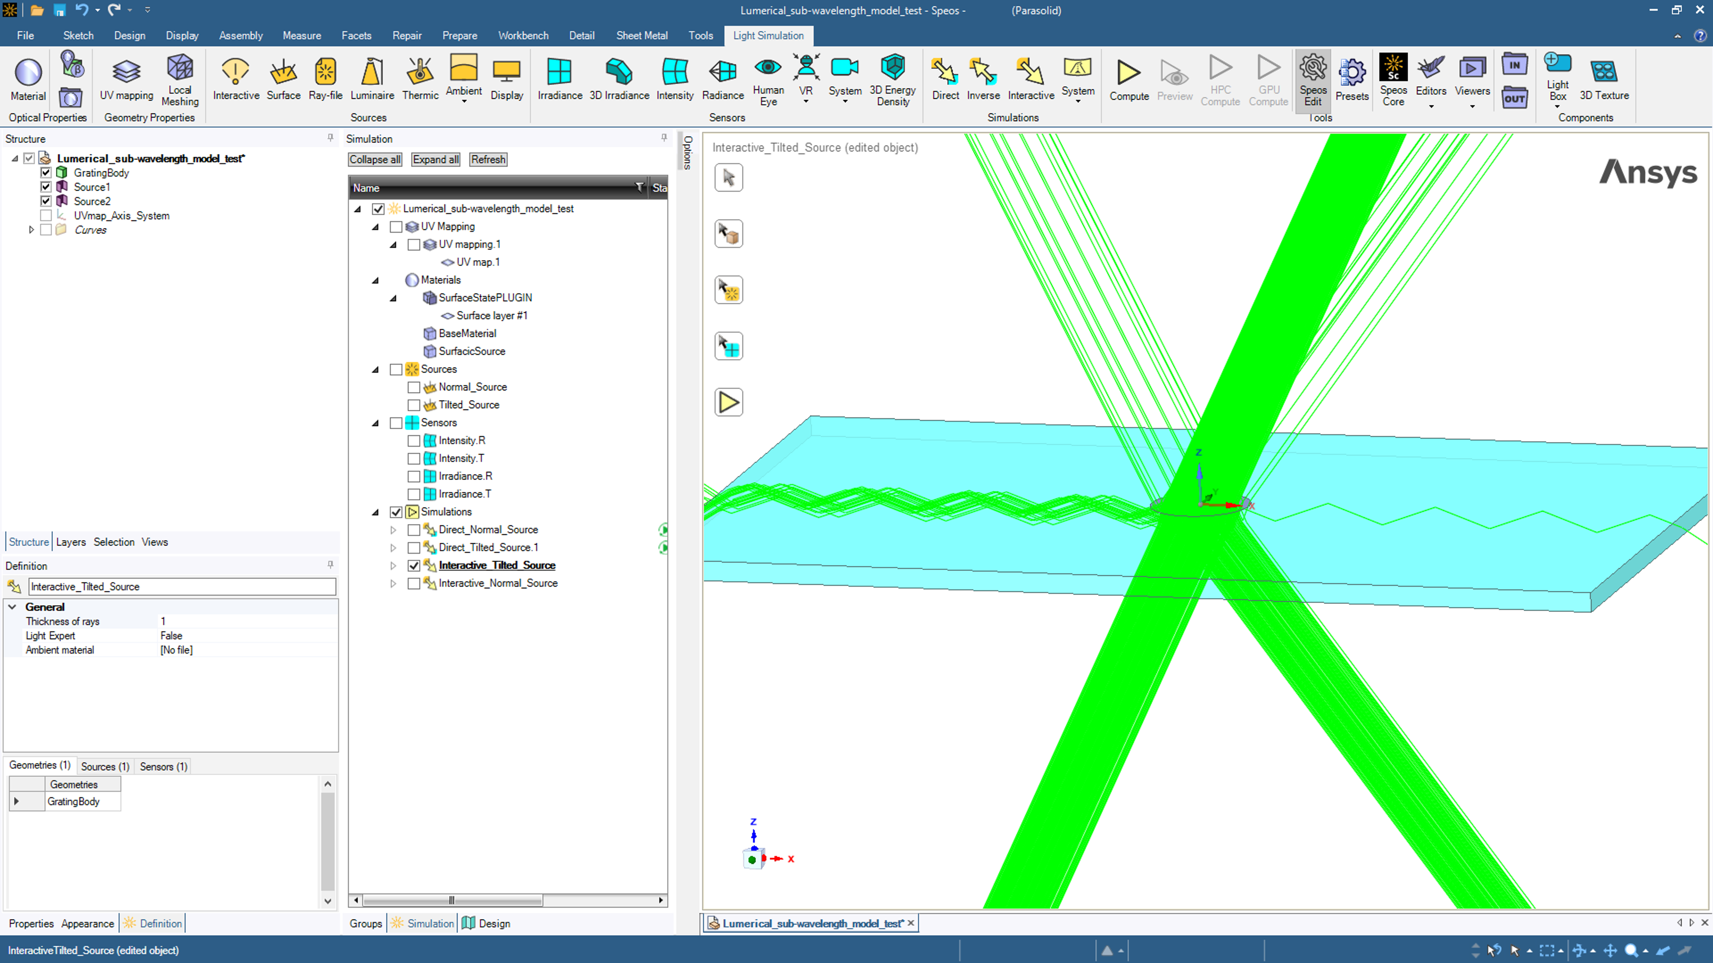Click the Interactive_Tilted_Source name field
1713x963 pixels.
tap(181, 586)
